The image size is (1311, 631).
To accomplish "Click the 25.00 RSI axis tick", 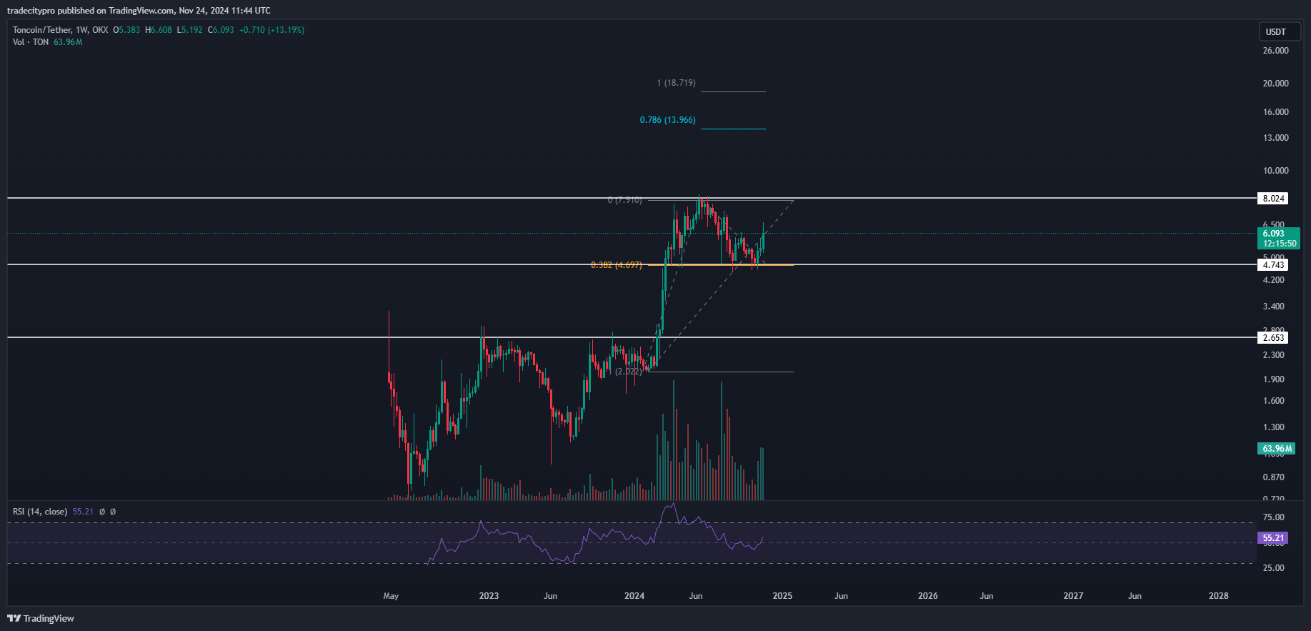I will (x=1274, y=568).
